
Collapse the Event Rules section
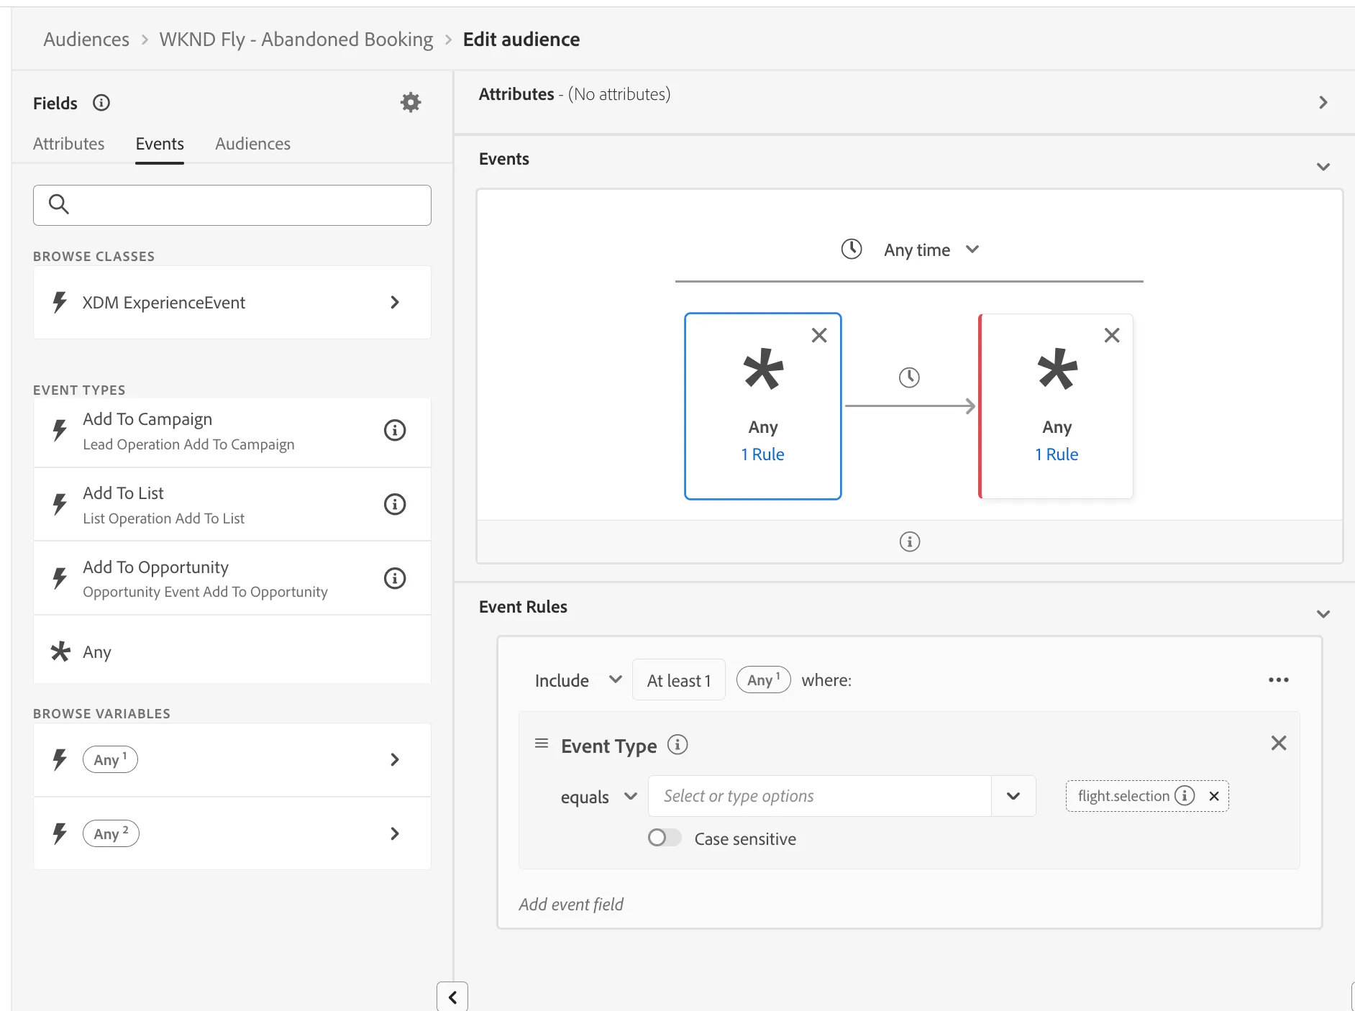(1323, 614)
